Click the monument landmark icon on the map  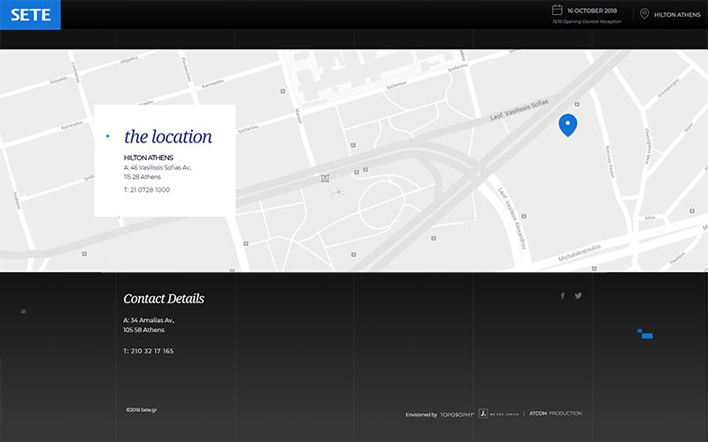tap(325, 179)
